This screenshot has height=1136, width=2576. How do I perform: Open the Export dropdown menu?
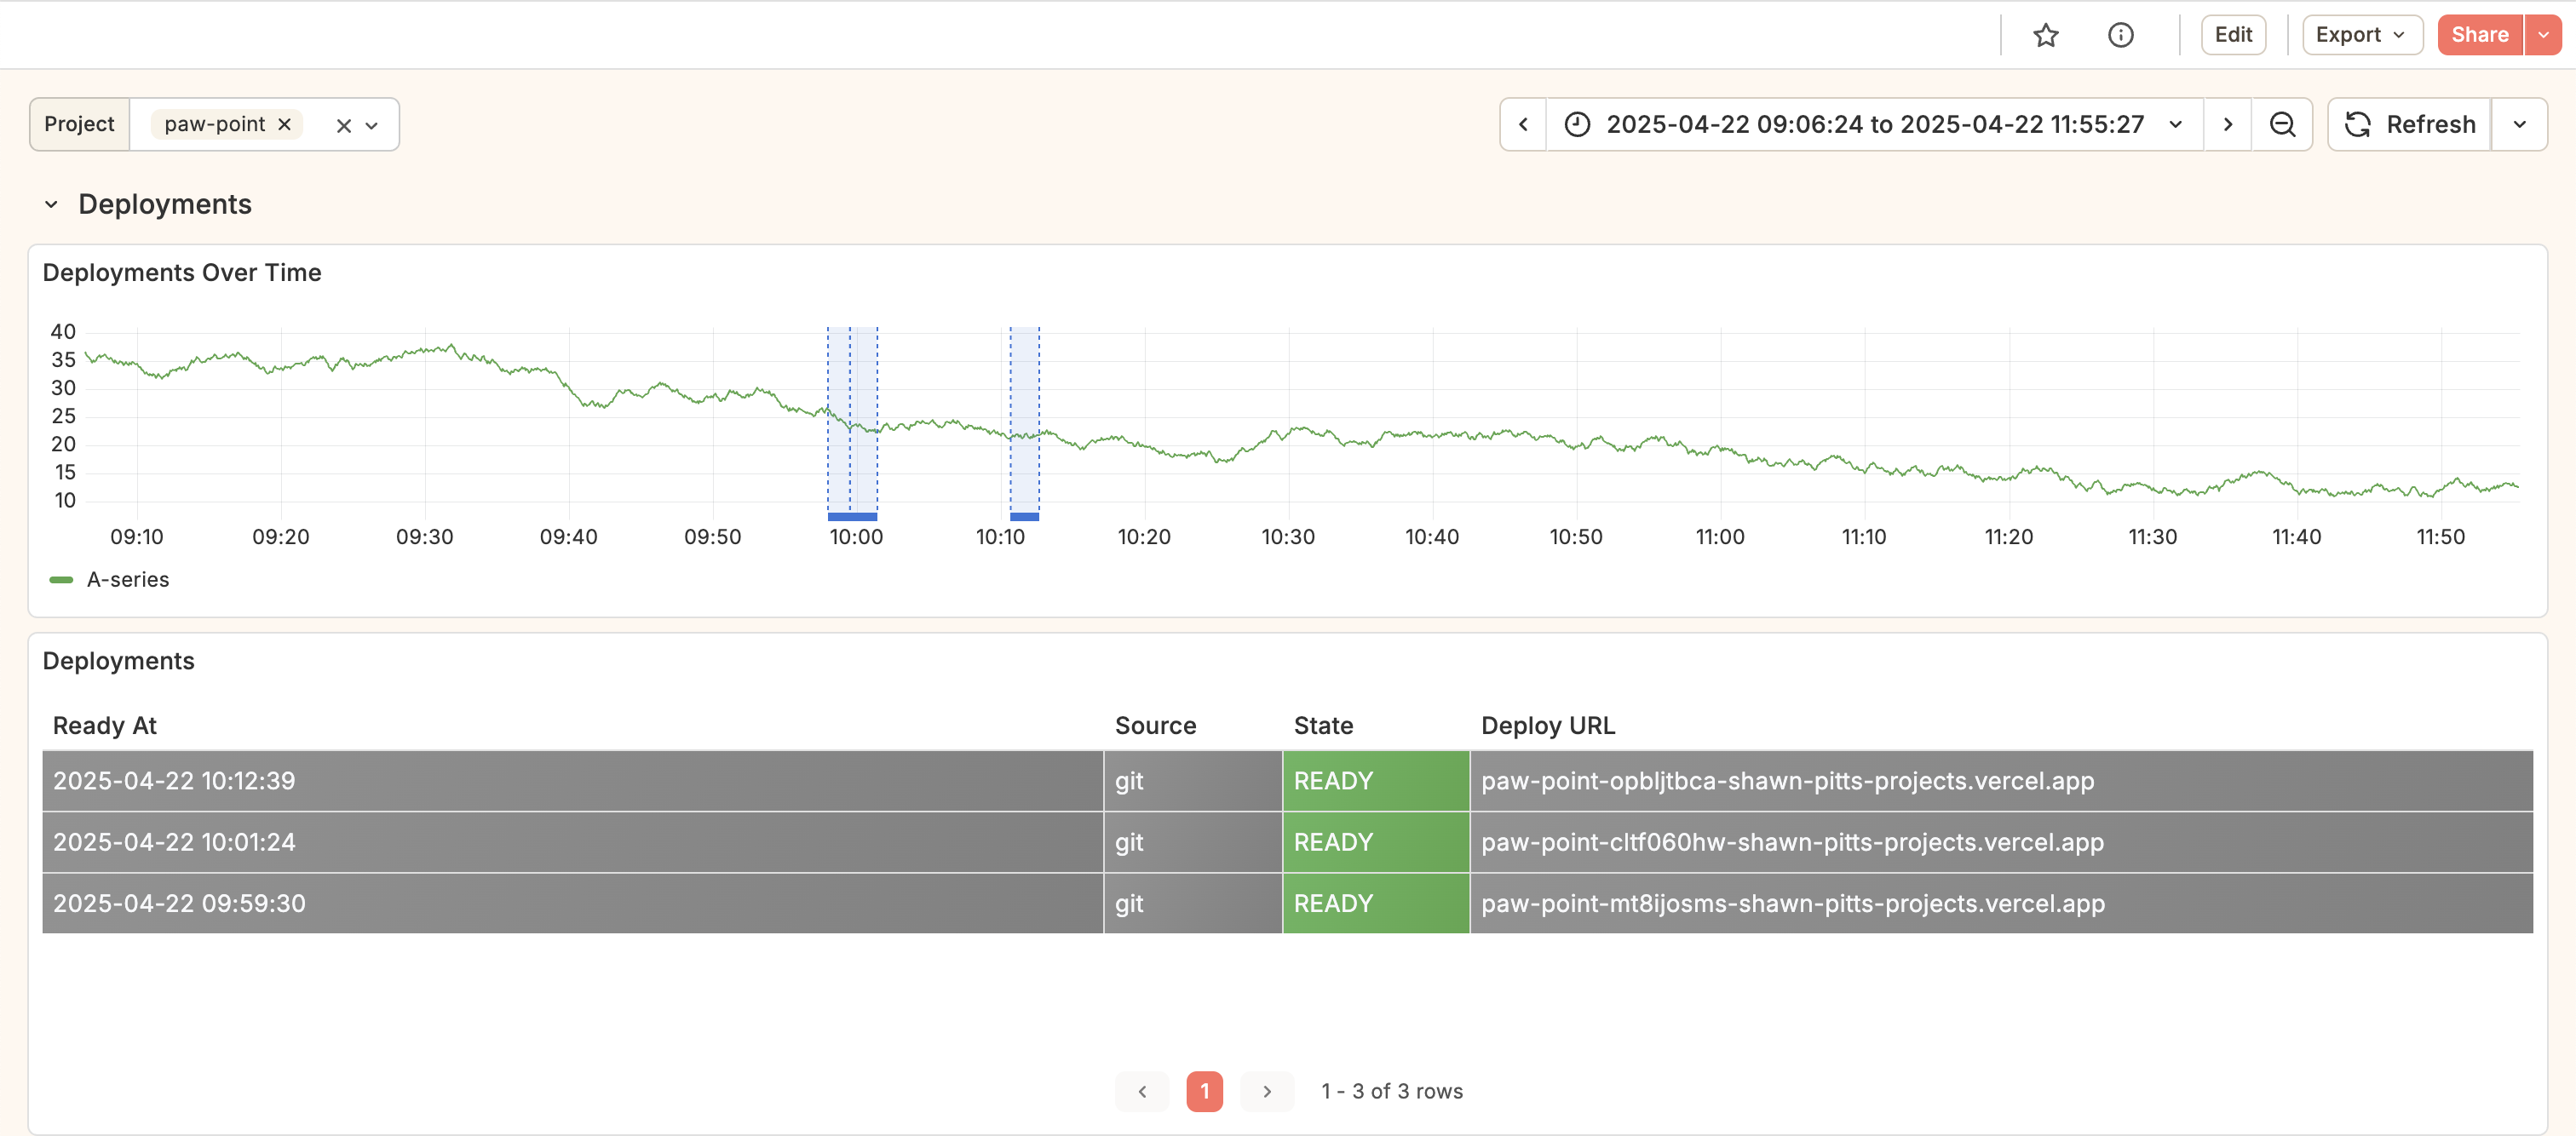[x=2361, y=36]
